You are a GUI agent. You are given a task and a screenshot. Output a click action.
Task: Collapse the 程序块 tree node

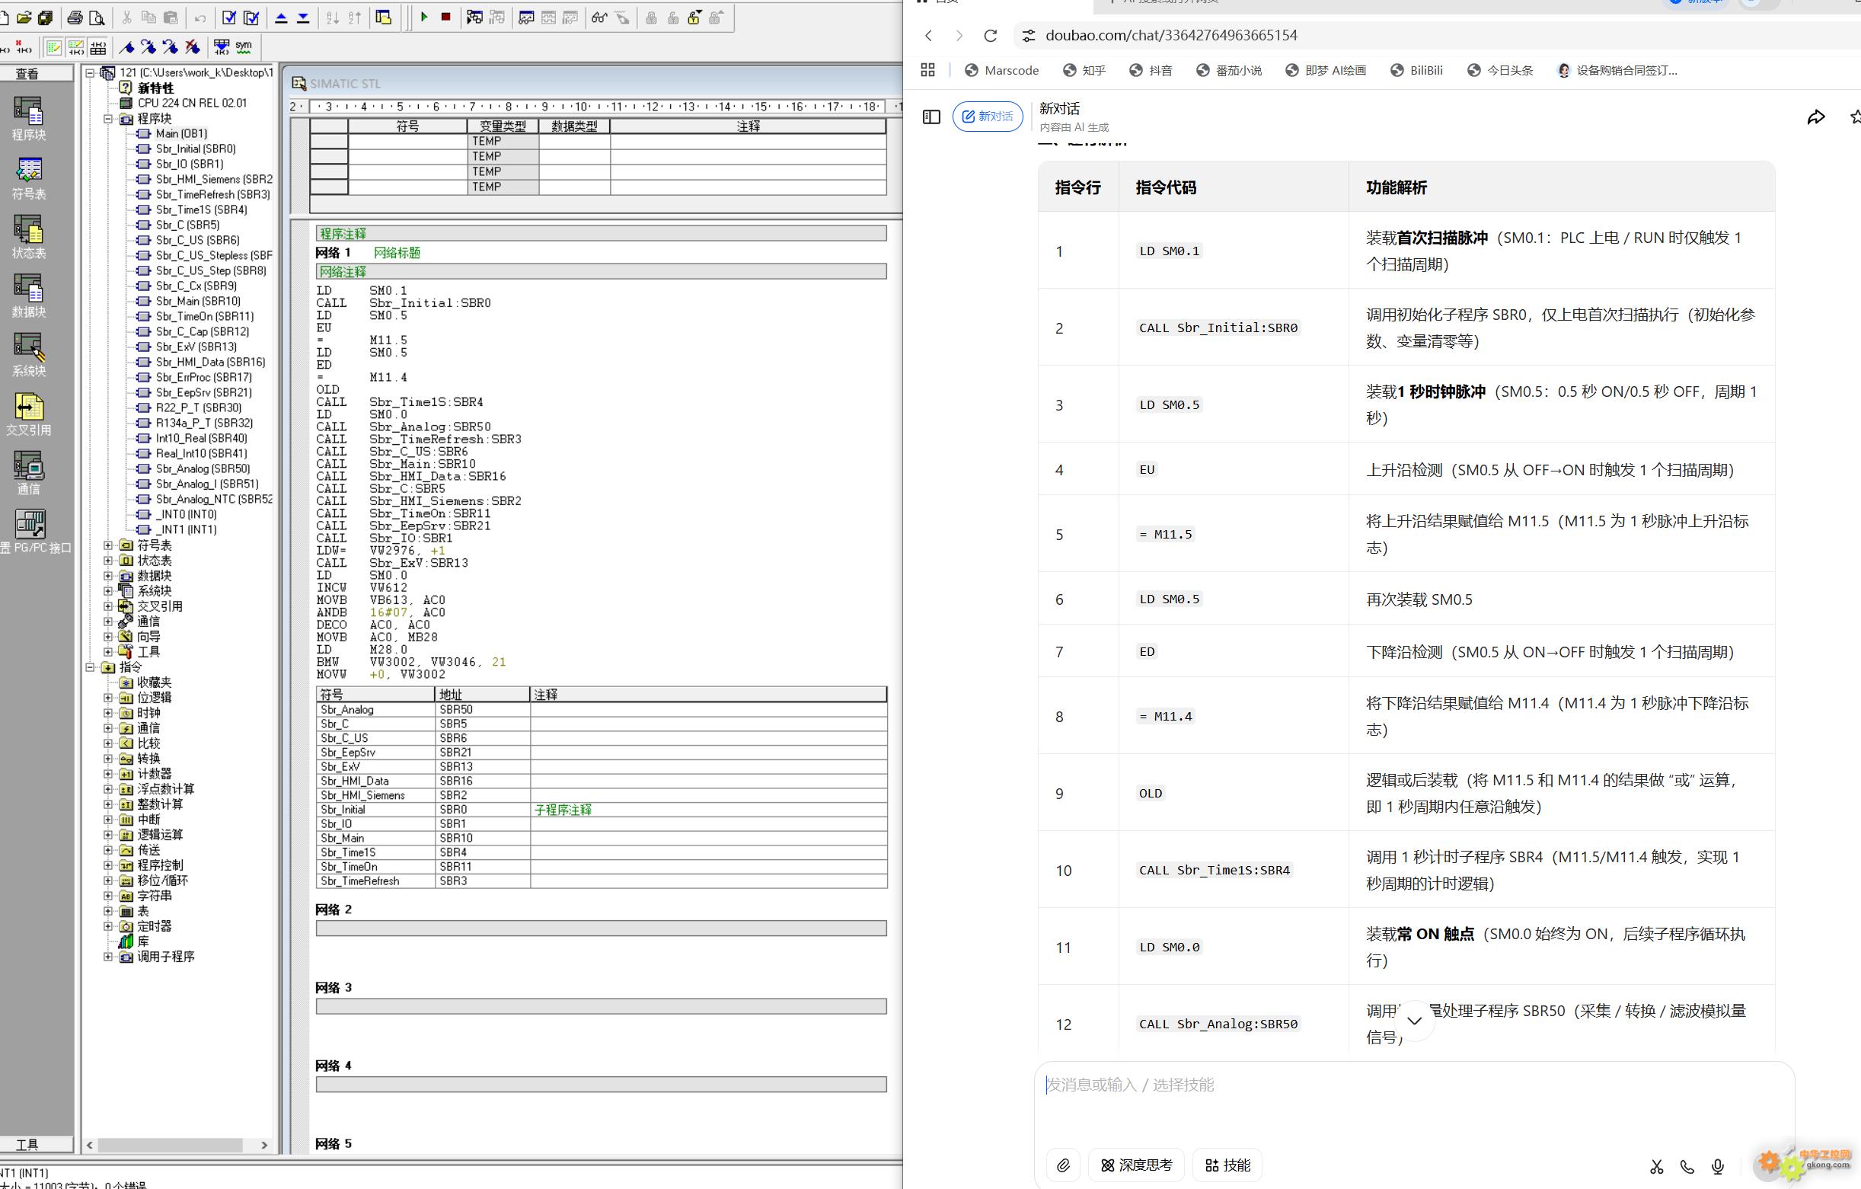click(x=108, y=118)
